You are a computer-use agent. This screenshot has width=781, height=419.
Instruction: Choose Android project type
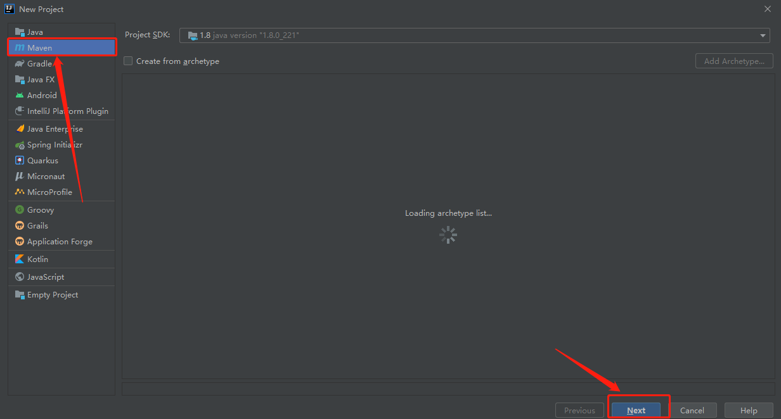[x=61, y=95]
